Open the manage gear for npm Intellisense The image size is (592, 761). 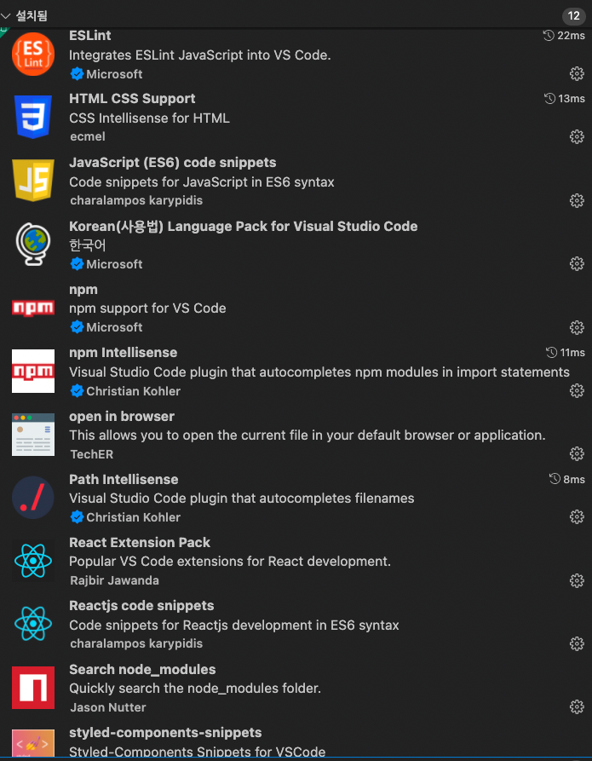tap(577, 390)
